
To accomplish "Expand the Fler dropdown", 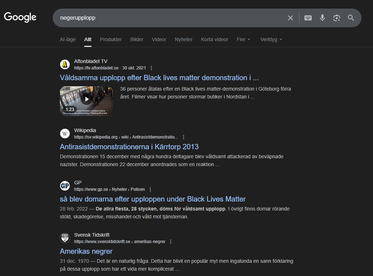I will click(x=244, y=39).
